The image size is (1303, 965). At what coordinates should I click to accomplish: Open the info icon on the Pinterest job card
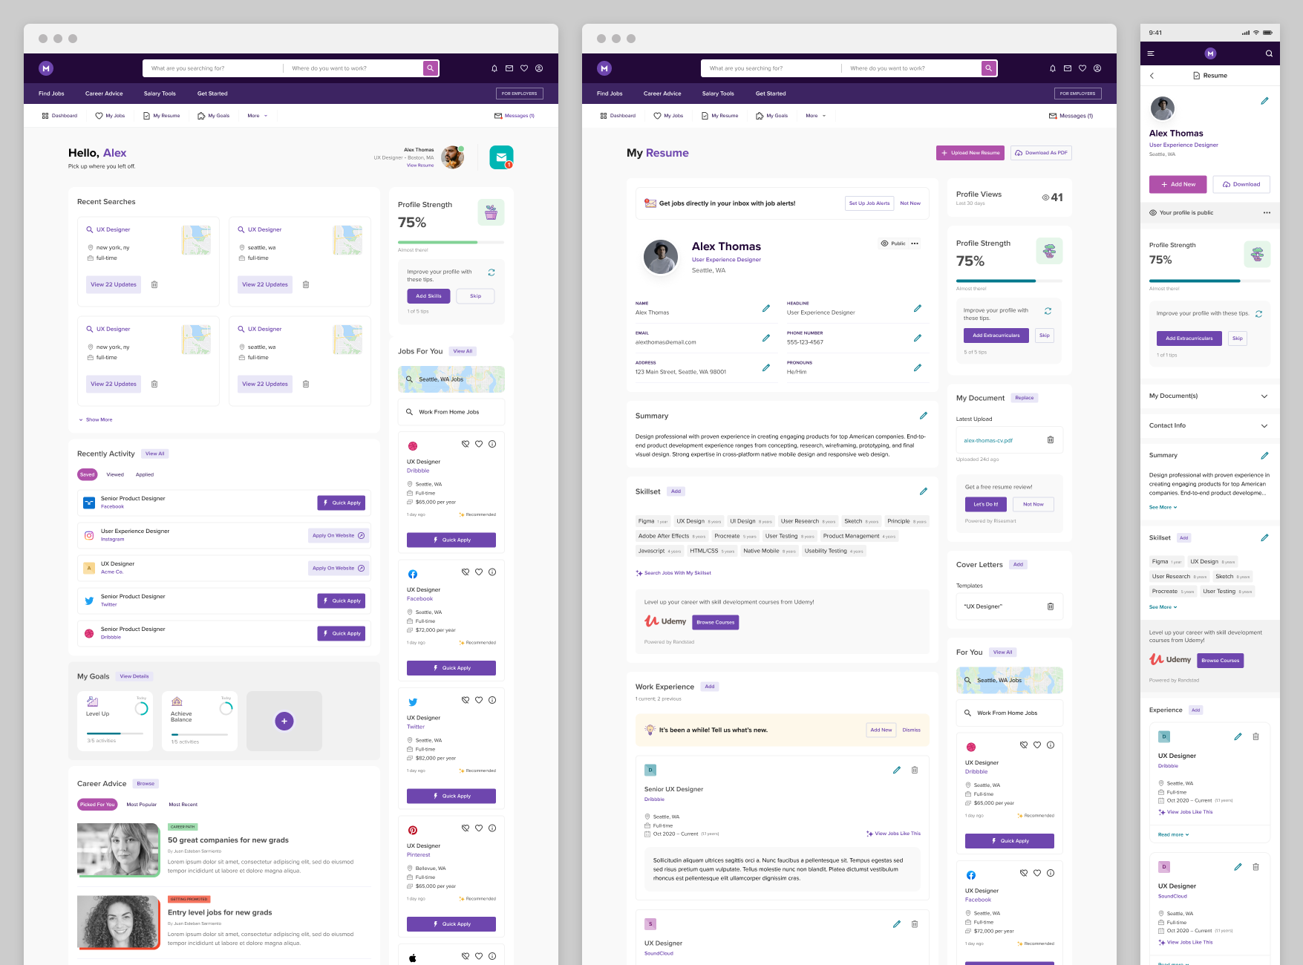(492, 828)
